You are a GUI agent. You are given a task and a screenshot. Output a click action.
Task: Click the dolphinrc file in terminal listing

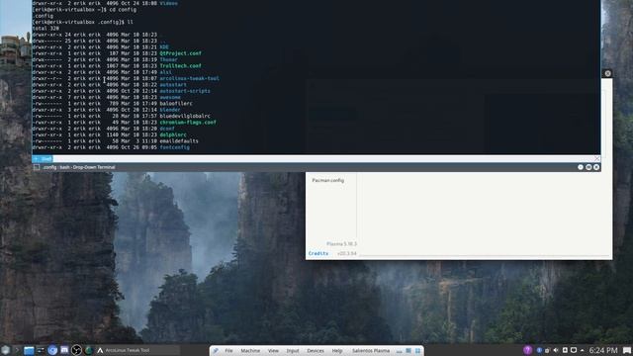[173, 134]
